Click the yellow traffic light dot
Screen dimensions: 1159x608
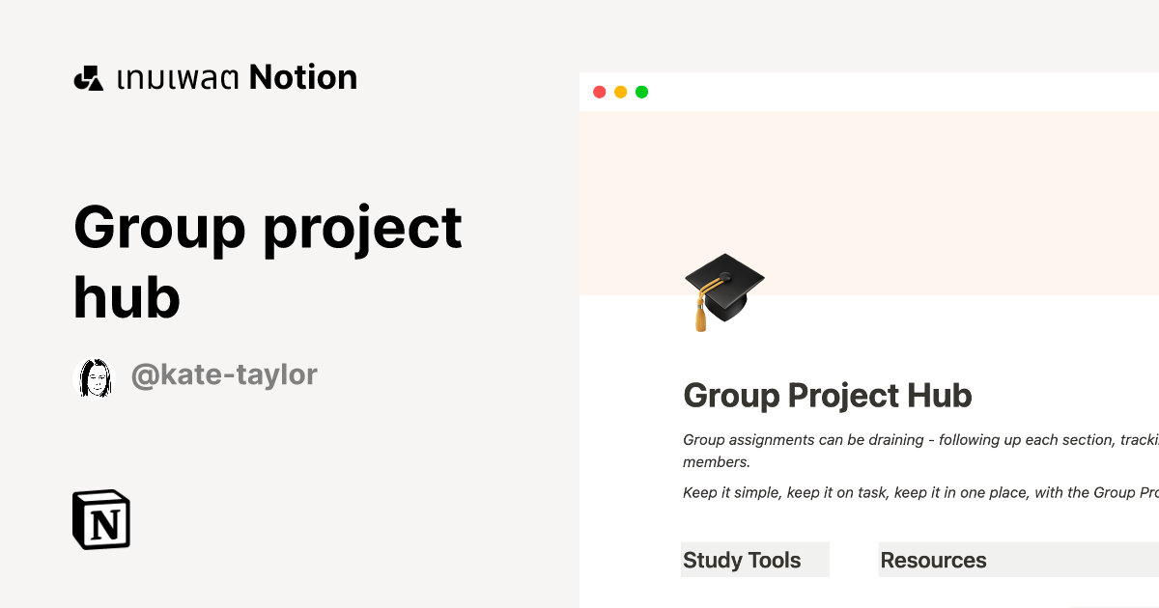click(620, 92)
